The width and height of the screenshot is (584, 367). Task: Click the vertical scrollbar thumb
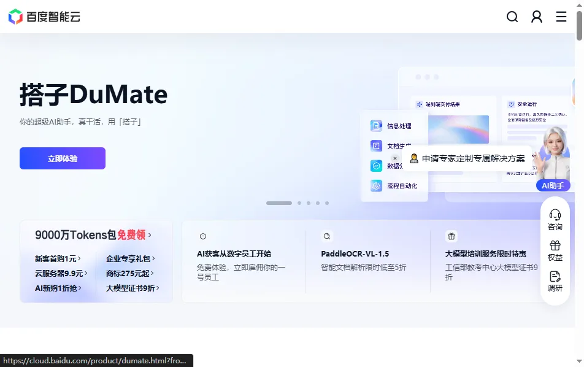click(x=579, y=25)
